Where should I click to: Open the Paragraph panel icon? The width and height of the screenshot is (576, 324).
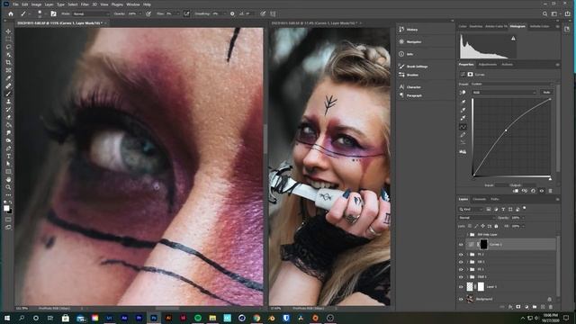(x=401, y=95)
